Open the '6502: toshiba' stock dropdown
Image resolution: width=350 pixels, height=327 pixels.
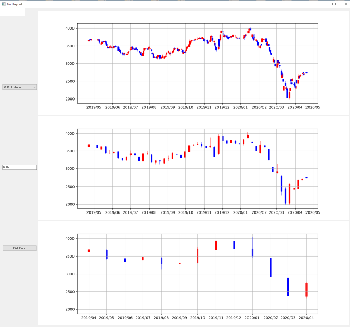[x=20, y=87]
